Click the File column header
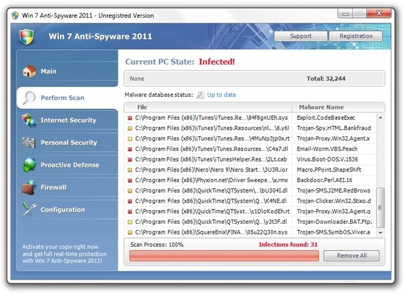 pos(208,107)
